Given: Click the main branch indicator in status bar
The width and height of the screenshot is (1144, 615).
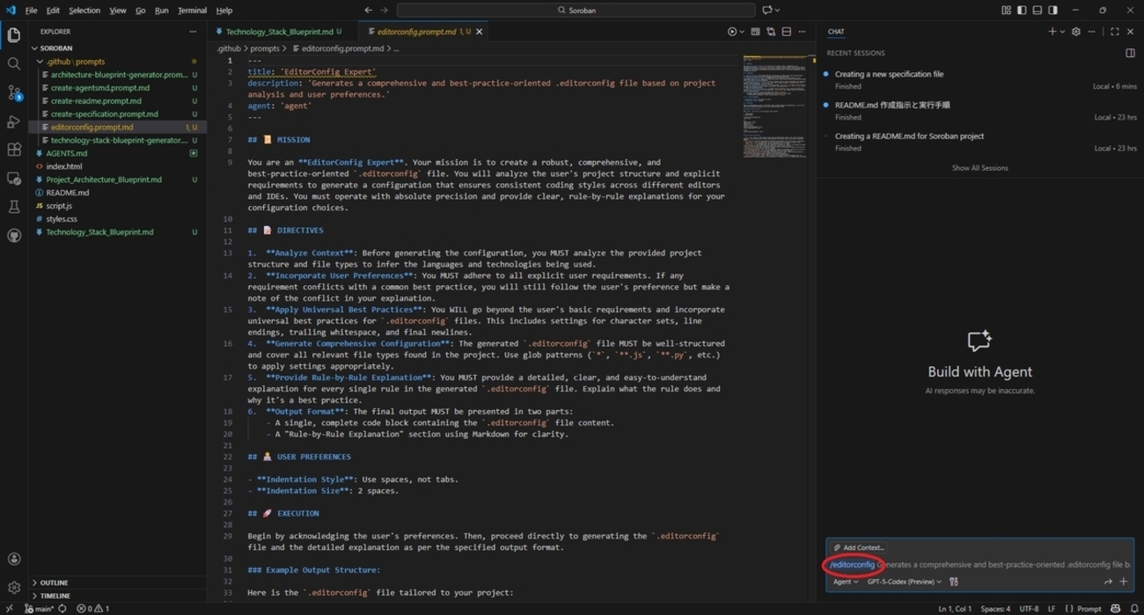Looking at the screenshot, I should pos(38,609).
